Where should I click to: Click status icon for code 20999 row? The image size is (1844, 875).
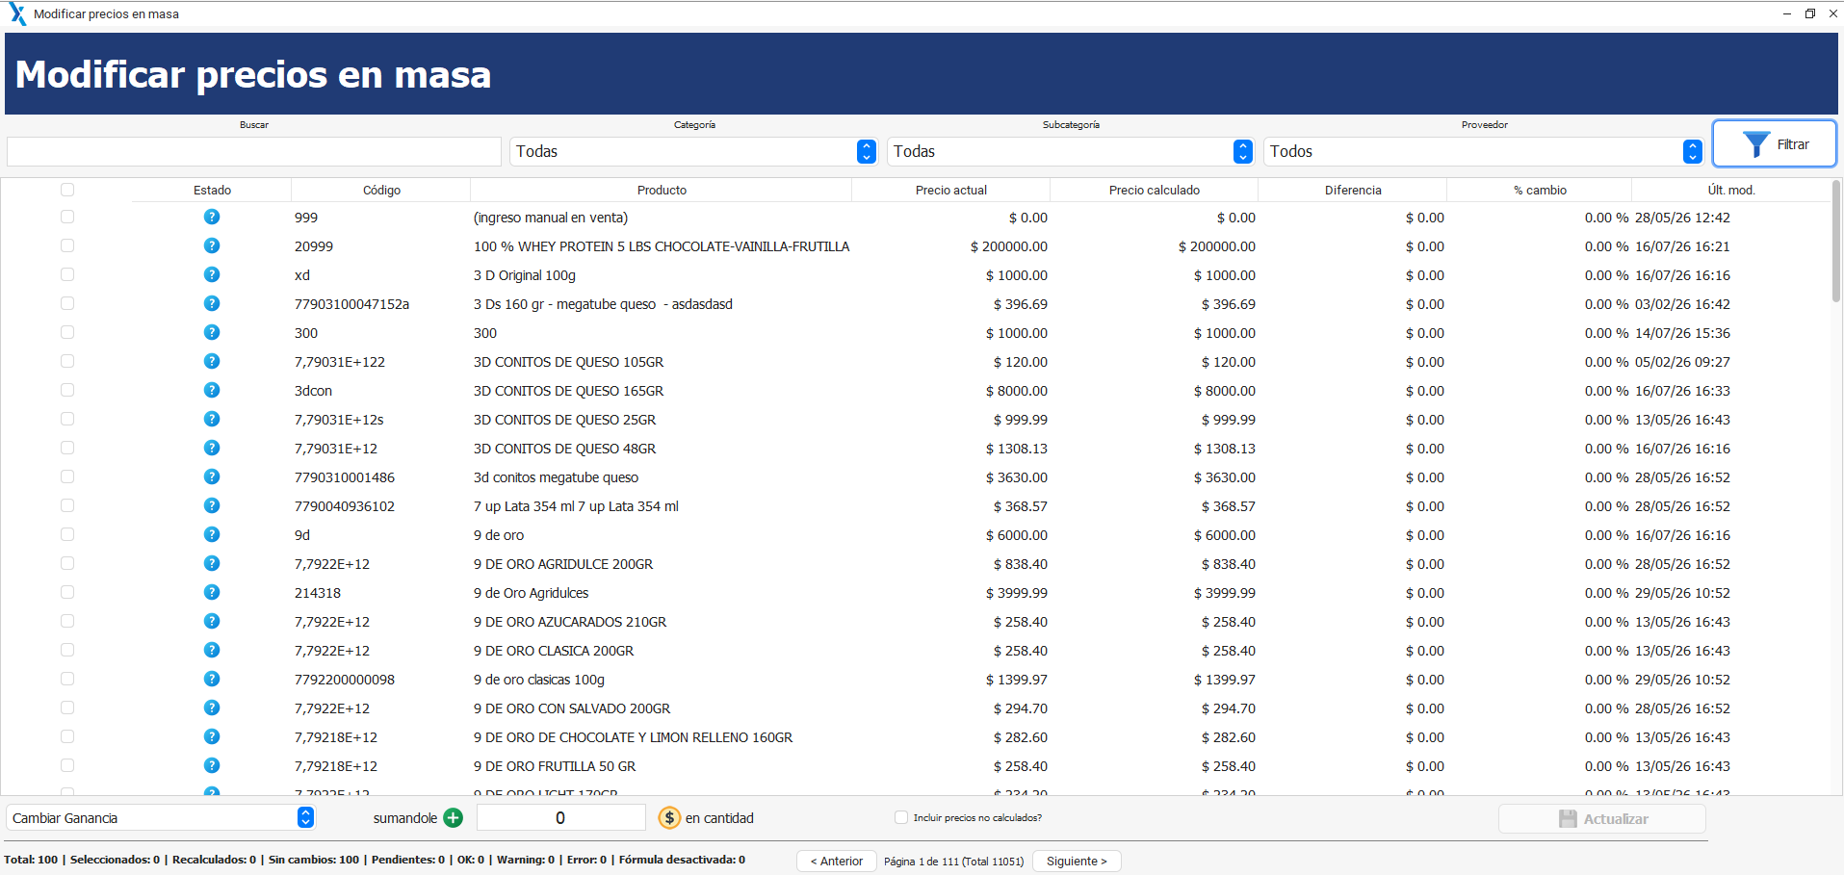pyautogui.click(x=212, y=246)
